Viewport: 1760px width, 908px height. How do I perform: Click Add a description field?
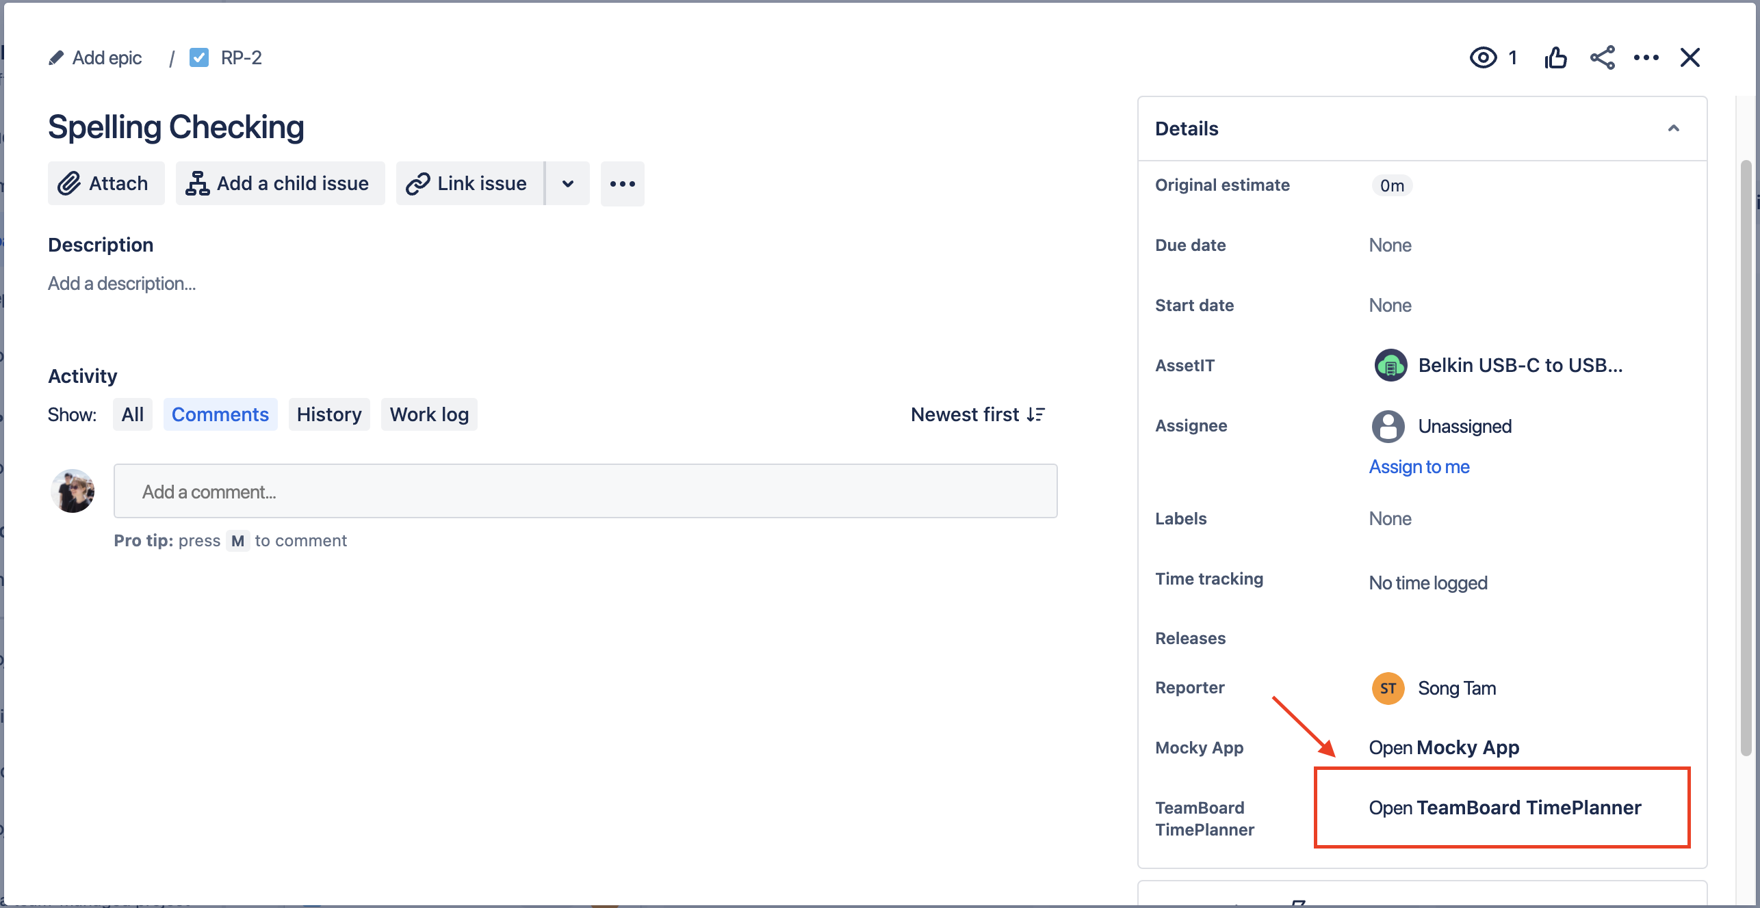click(x=122, y=283)
